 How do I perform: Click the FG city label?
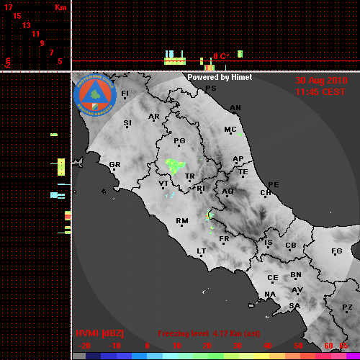337,251
